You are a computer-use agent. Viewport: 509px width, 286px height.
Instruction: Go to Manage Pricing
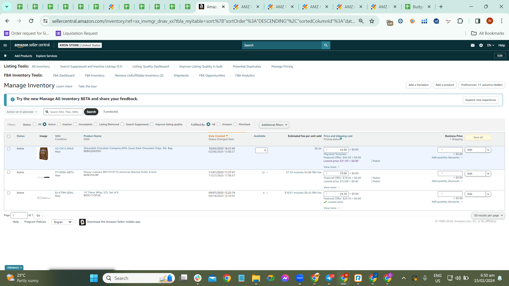tap(282, 66)
